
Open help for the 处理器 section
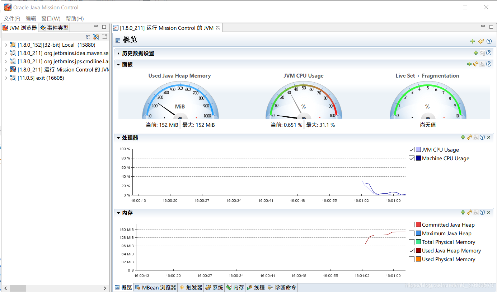click(x=482, y=137)
